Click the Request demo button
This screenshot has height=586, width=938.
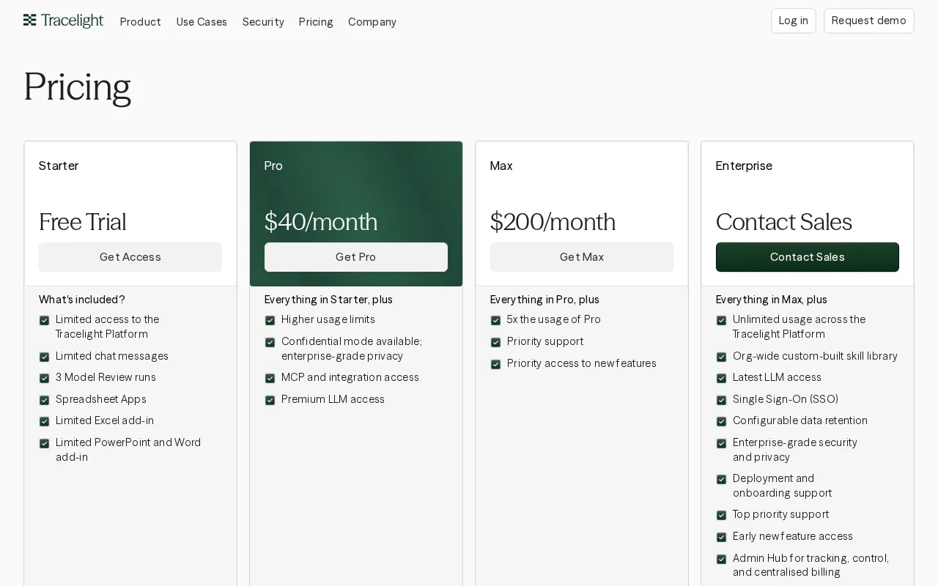pyautogui.click(x=868, y=21)
